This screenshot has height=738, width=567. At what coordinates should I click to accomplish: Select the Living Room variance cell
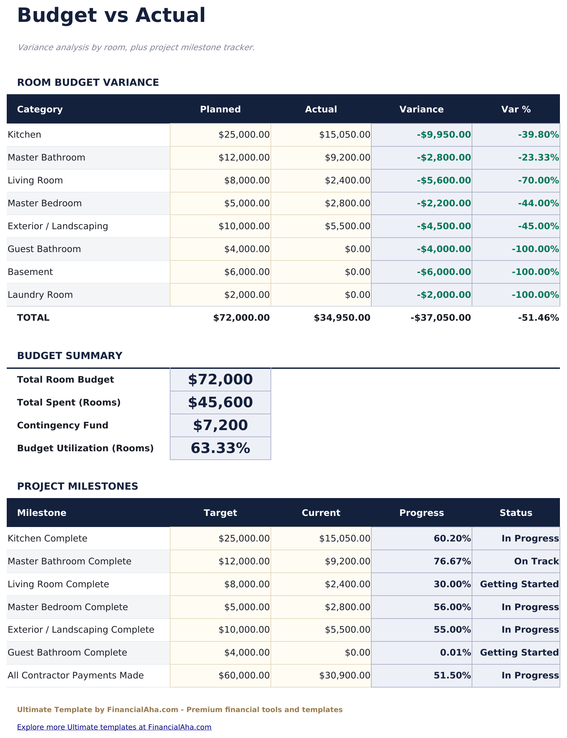pyautogui.click(x=421, y=181)
